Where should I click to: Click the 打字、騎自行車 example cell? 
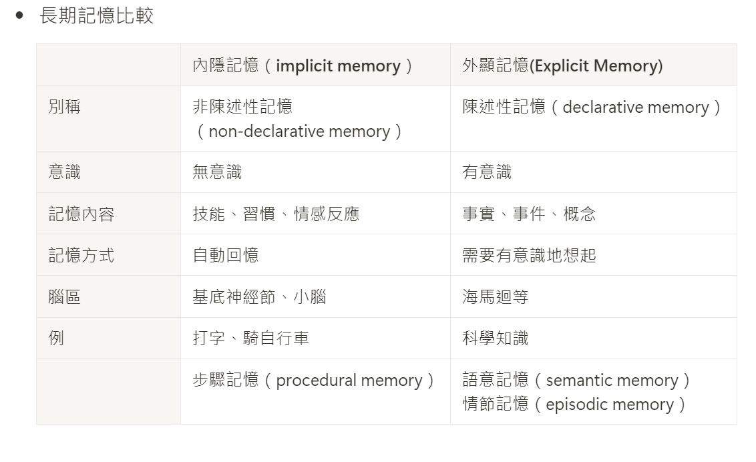[250, 338]
